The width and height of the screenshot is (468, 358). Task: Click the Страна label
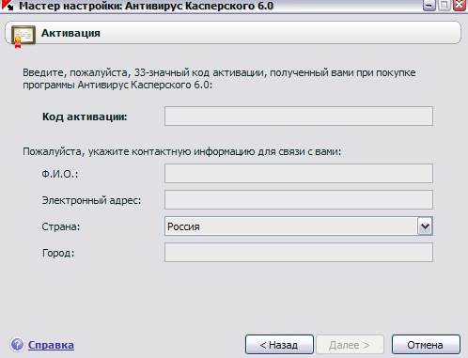(61, 226)
